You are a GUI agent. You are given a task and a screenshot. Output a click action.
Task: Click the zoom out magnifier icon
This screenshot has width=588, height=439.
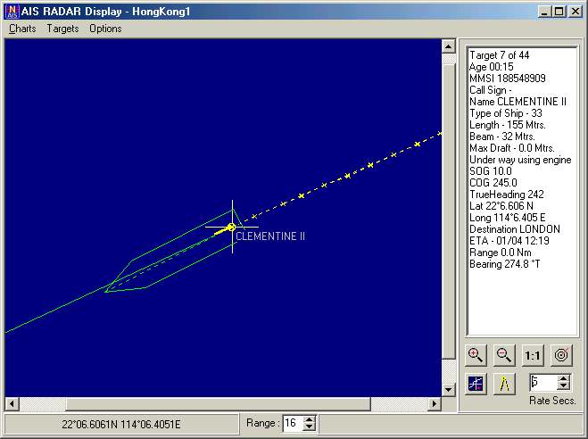pyautogui.click(x=503, y=355)
